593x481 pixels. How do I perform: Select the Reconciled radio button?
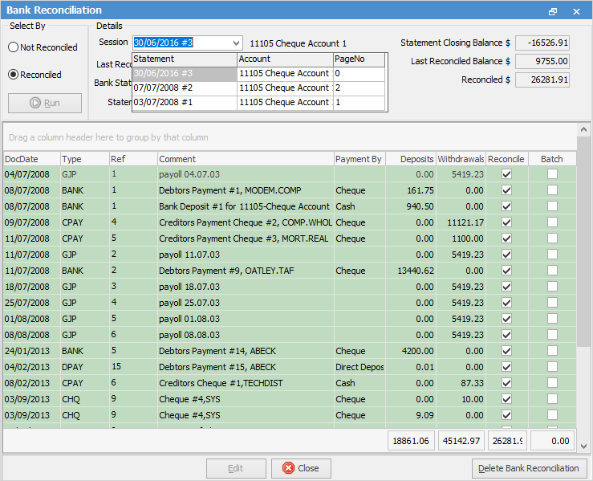click(x=13, y=75)
